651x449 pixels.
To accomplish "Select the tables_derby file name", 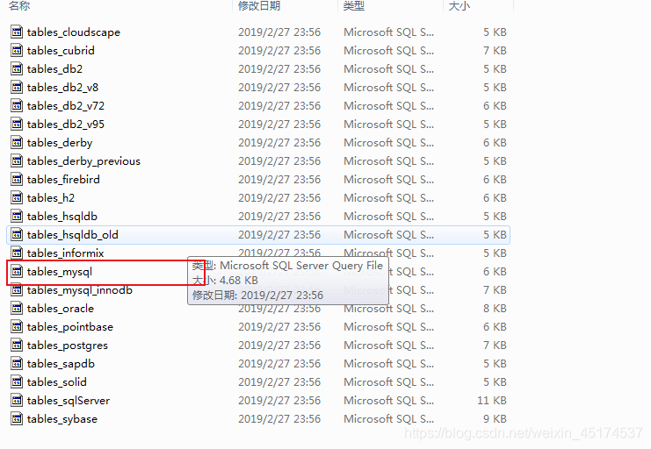I will (60, 143).
